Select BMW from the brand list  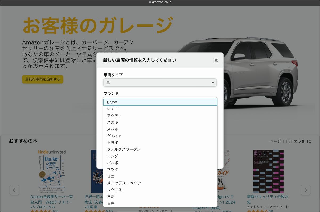tap(160, 102)
